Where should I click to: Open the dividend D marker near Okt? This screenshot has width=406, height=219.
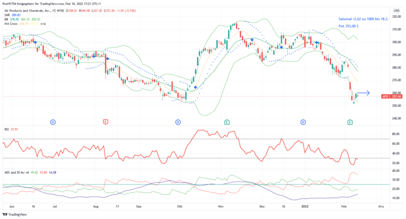click(x=178, y=122)
